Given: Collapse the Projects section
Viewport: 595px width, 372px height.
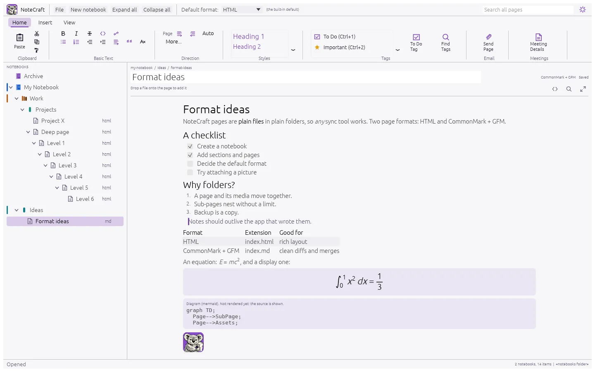Looking at the screenshot, I should point(22,110).
